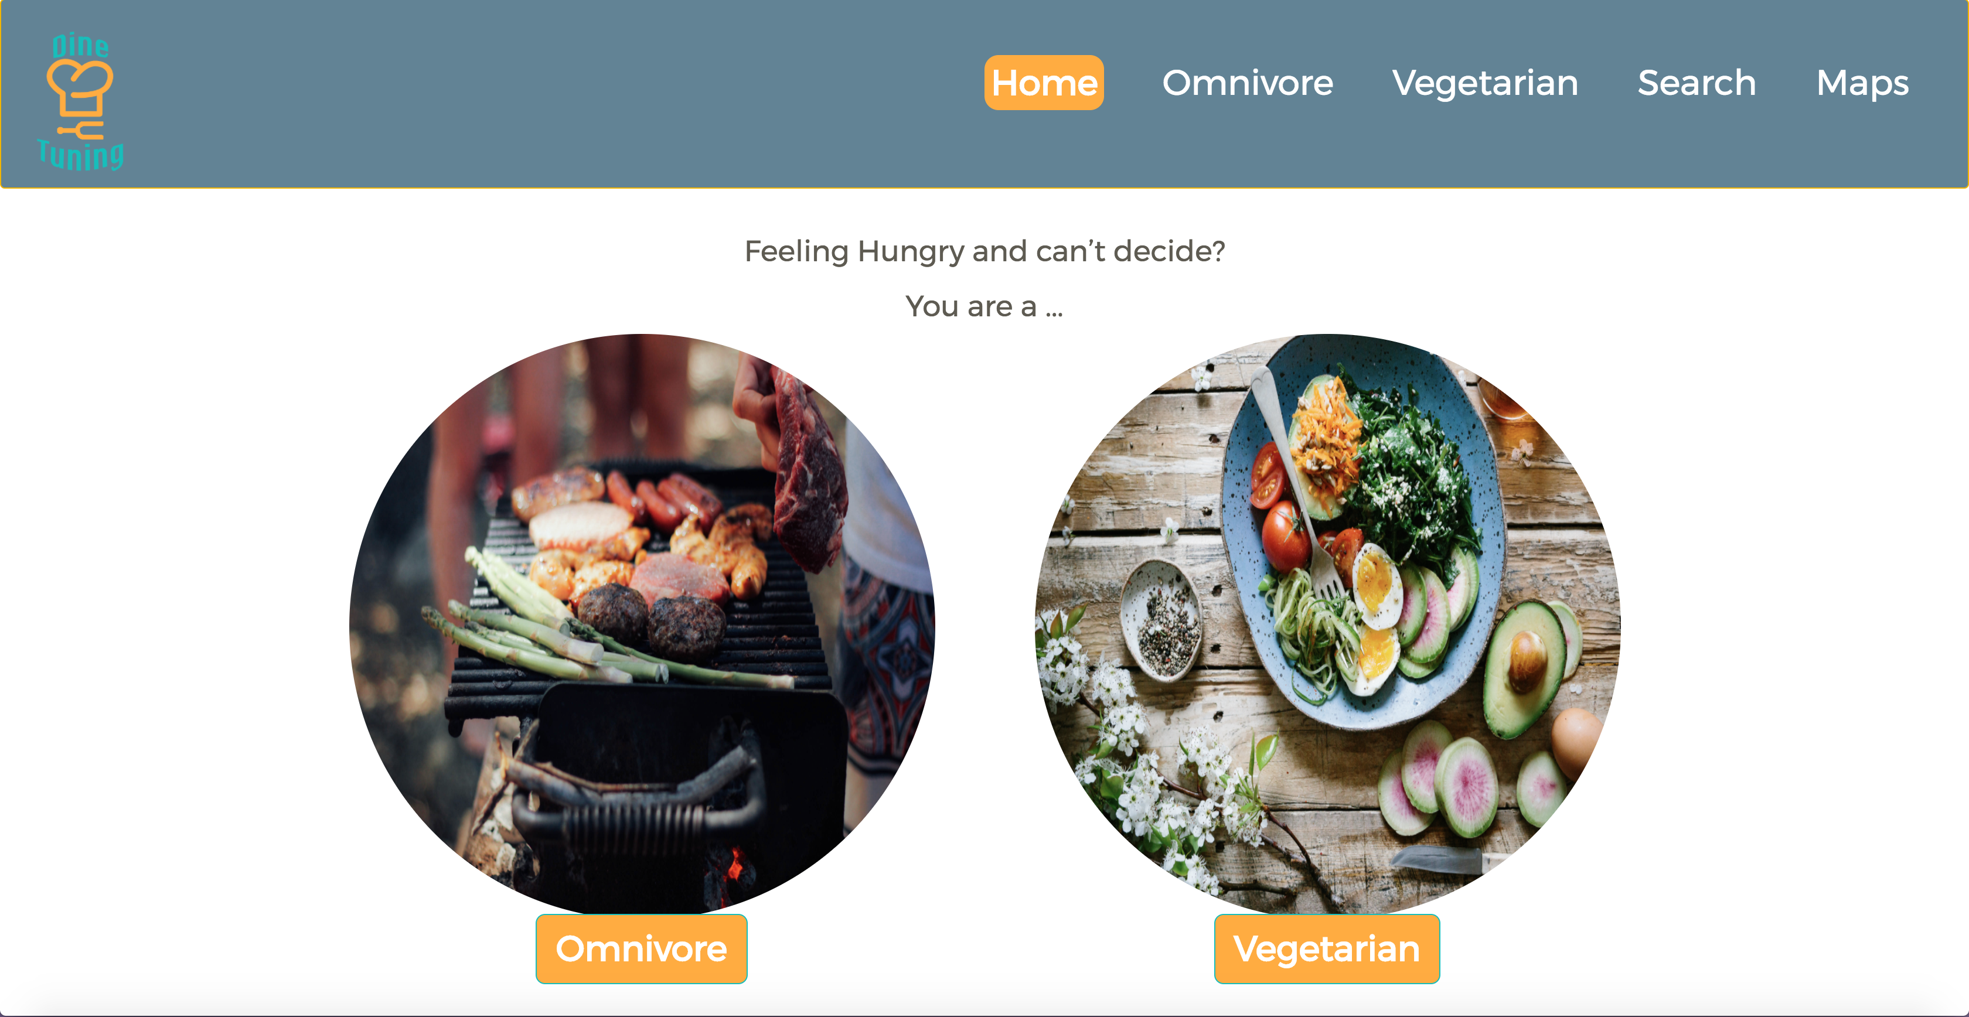The width and height of the screenshot is (1969, 1017).
Task: Open Vegetarian from the navigation bar
Action: click(1485, 83)
